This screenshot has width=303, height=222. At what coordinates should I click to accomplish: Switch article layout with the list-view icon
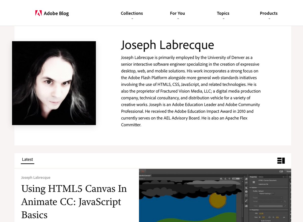click(x=281, y=160)
